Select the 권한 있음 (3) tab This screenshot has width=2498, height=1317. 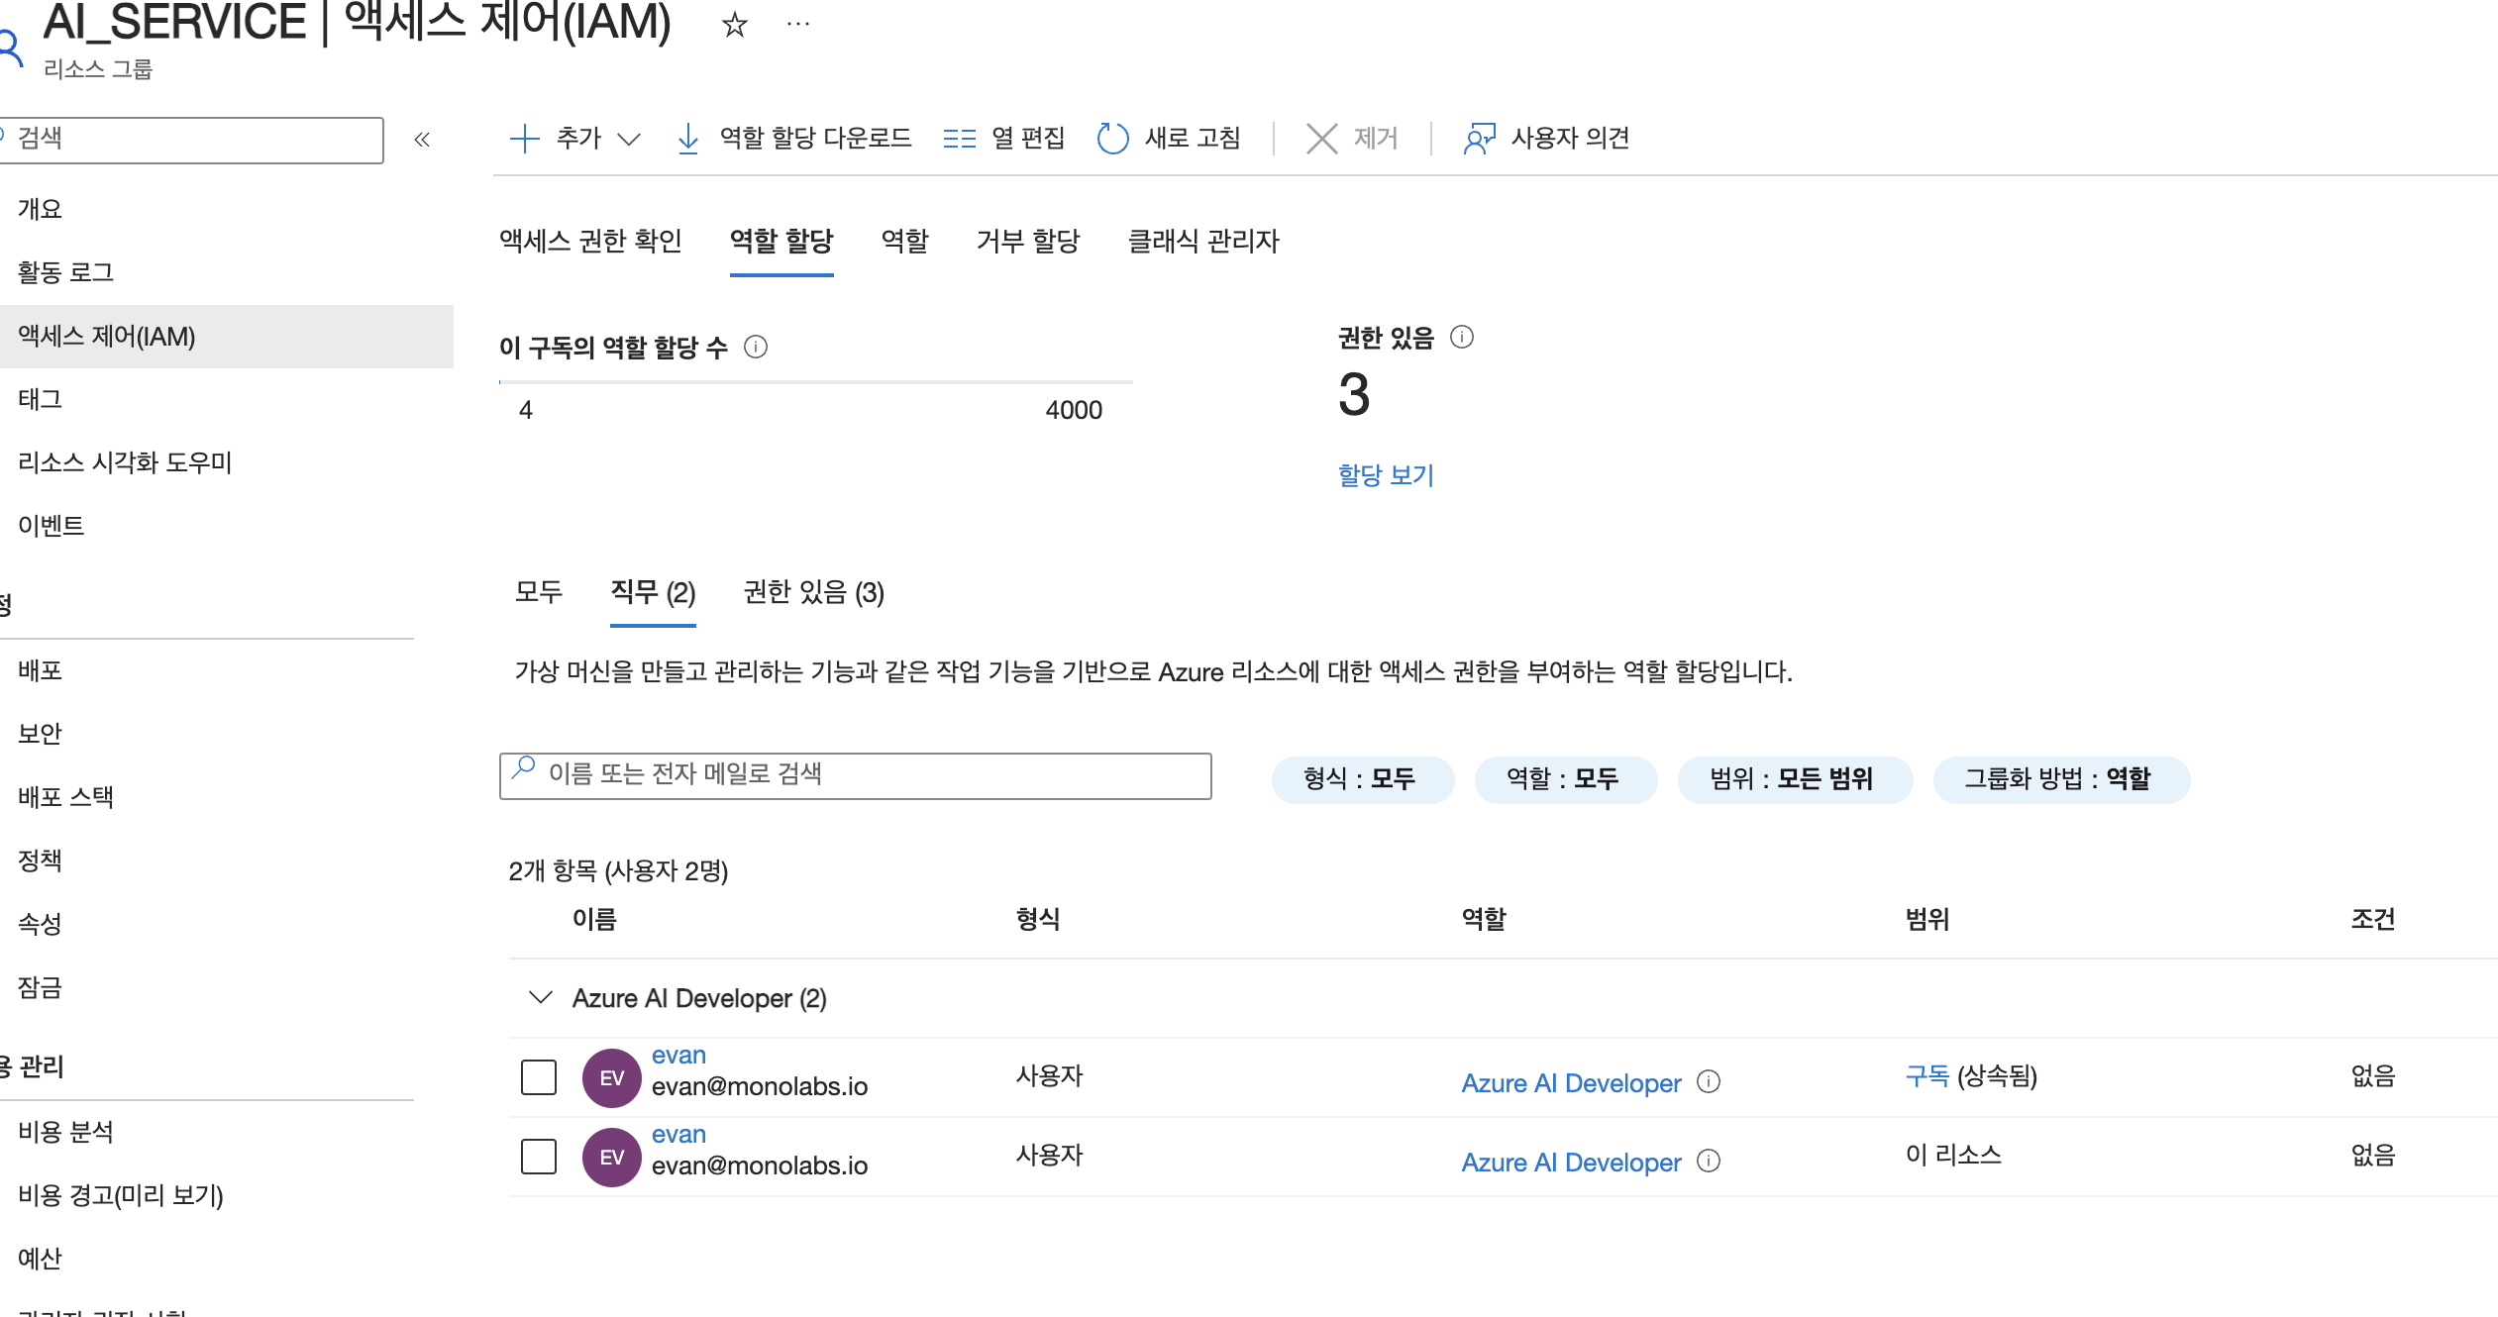pos(813,592)
